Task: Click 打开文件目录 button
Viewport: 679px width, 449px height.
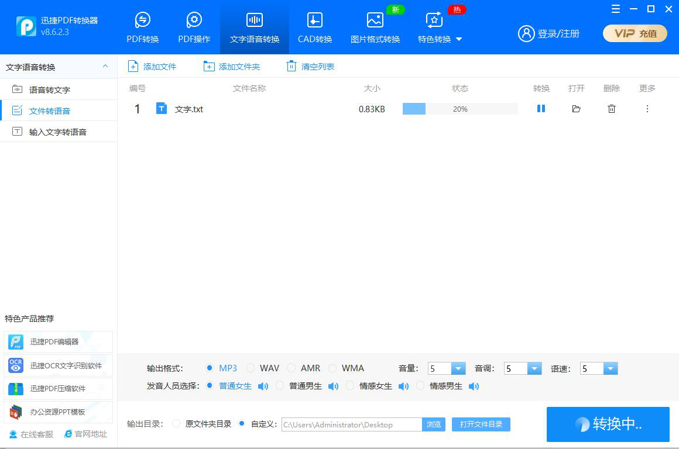Action: [x=481, y=424]
